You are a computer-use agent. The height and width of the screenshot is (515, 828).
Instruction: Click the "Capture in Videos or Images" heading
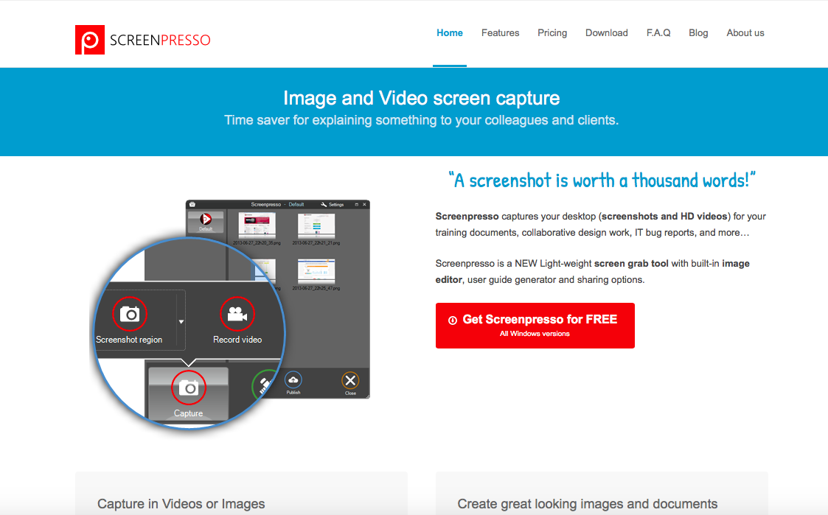(181, 504)
